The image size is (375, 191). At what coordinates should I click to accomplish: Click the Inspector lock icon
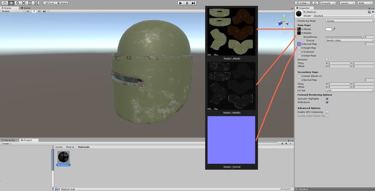coord(370,8)
